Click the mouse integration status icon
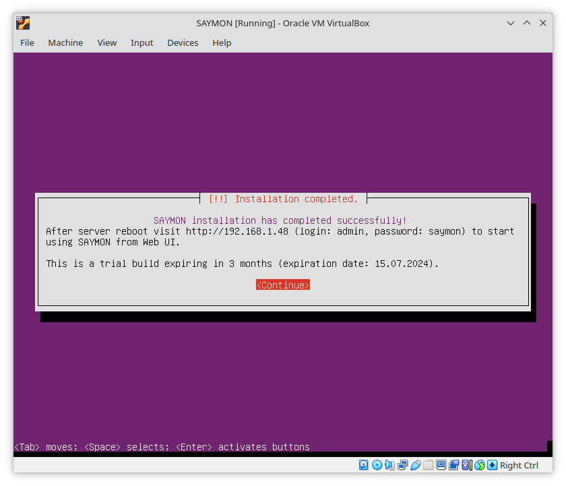 coord(479,465)
